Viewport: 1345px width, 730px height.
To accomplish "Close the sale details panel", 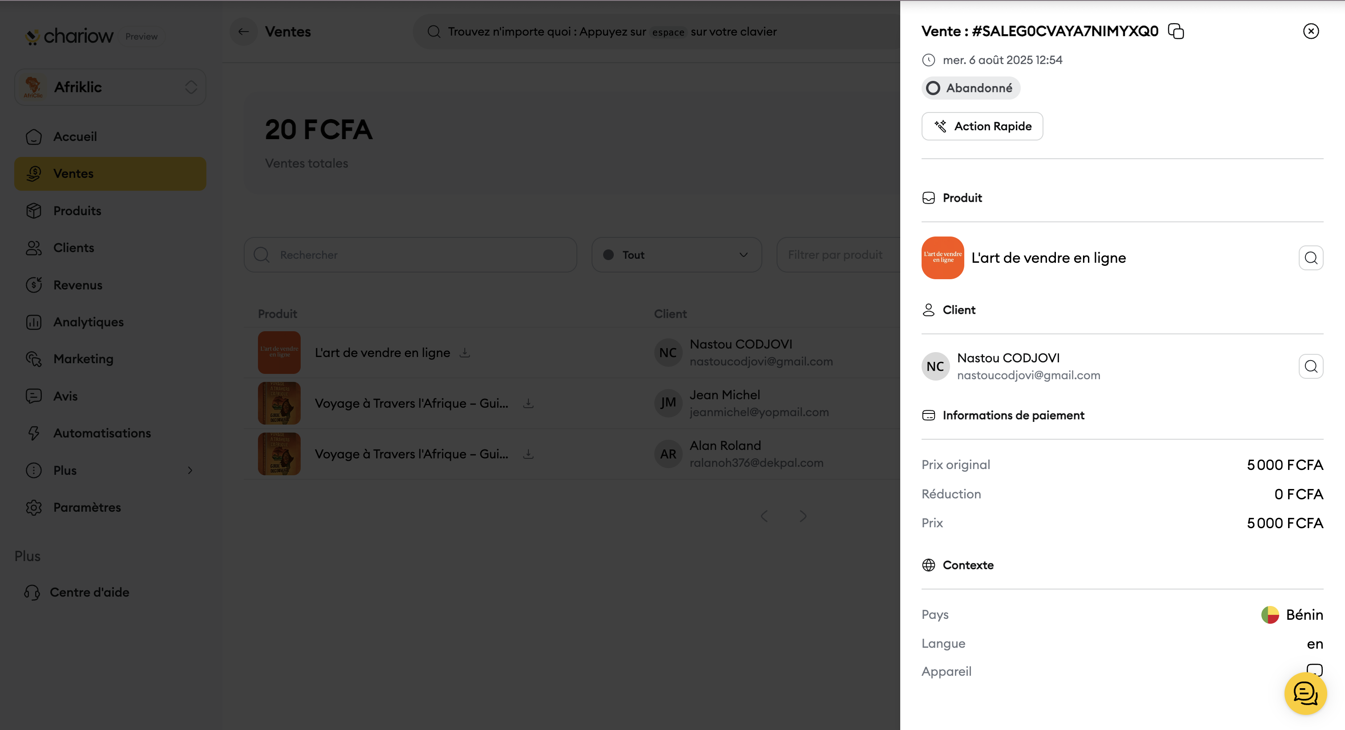I will coord(1311,31).
